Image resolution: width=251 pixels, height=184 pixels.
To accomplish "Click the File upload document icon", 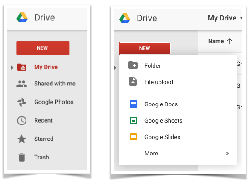I will (x=133, y=81).
